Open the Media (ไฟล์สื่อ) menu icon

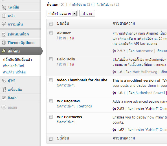(x=4, y=7)
